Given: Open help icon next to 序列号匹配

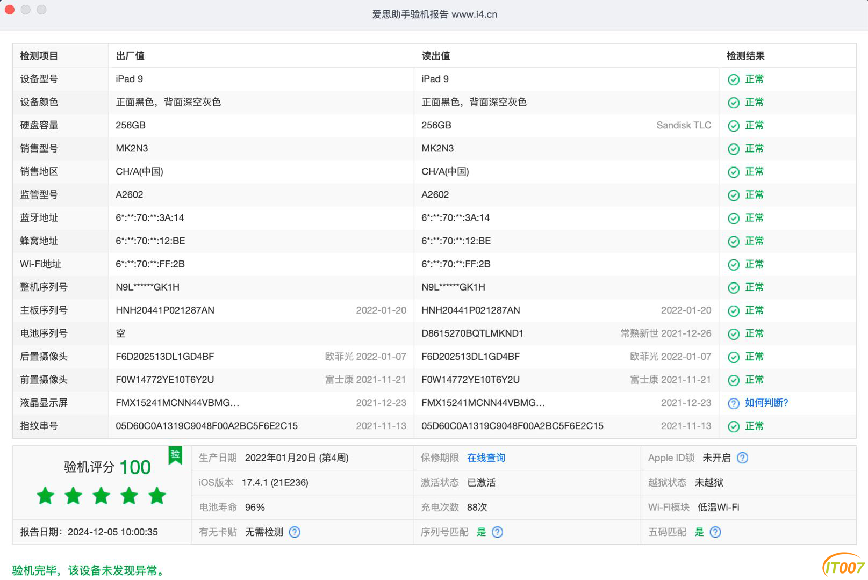Looking at the screenshot, I should pyautogui.click(x=497, y=532).
